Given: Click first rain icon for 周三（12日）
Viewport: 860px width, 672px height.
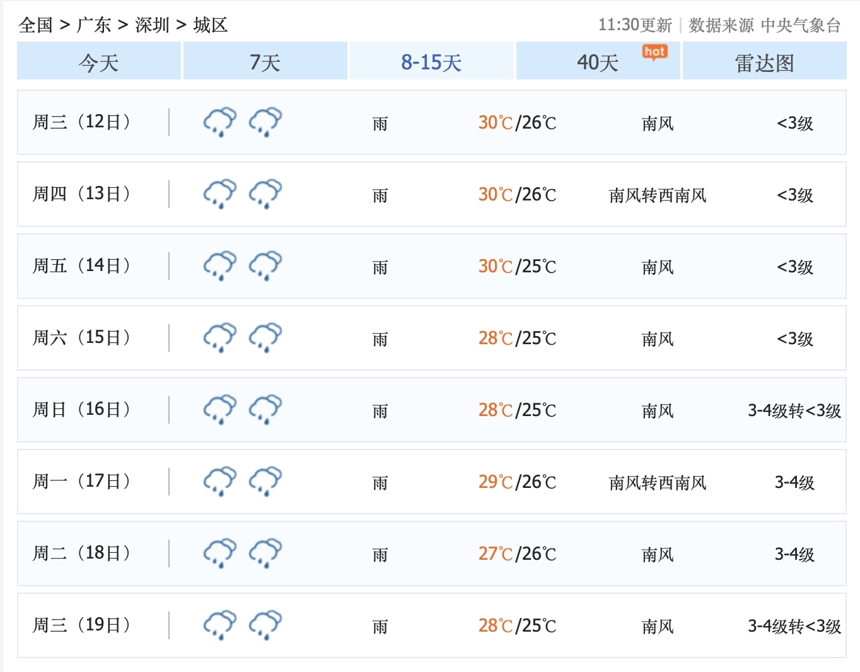Looking at the screenshot, I should pyautogui.click(x=220, y=122).
